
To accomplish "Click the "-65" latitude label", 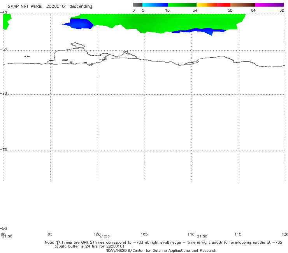I will [x=4, y=49].
